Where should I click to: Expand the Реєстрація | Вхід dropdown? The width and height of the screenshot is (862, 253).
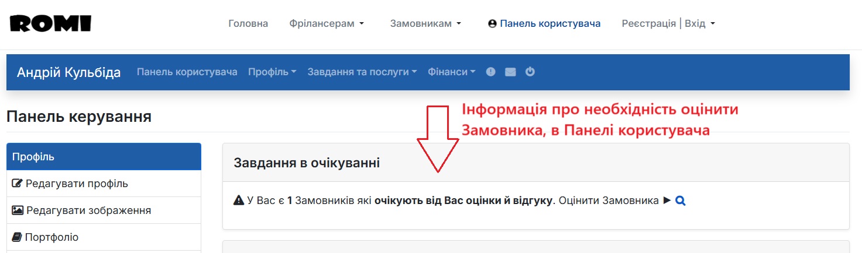pos(668,23)
